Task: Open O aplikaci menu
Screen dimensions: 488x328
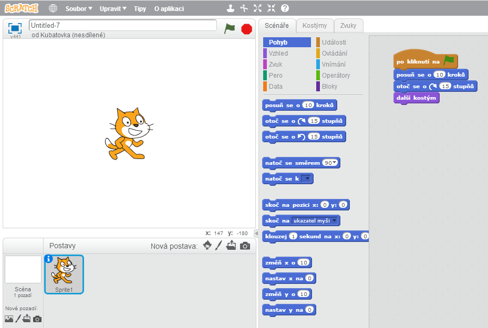Action: (x=169, y=9)
